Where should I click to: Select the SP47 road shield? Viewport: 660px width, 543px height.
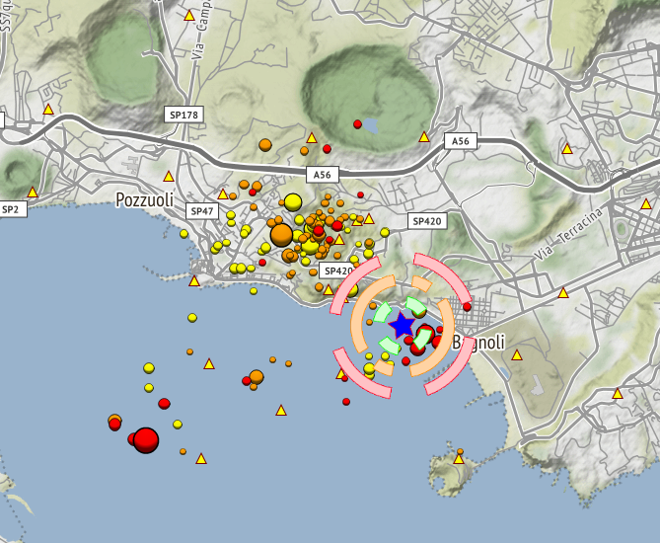point(202,211)
